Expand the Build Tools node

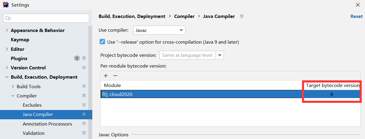pos(13,86)
